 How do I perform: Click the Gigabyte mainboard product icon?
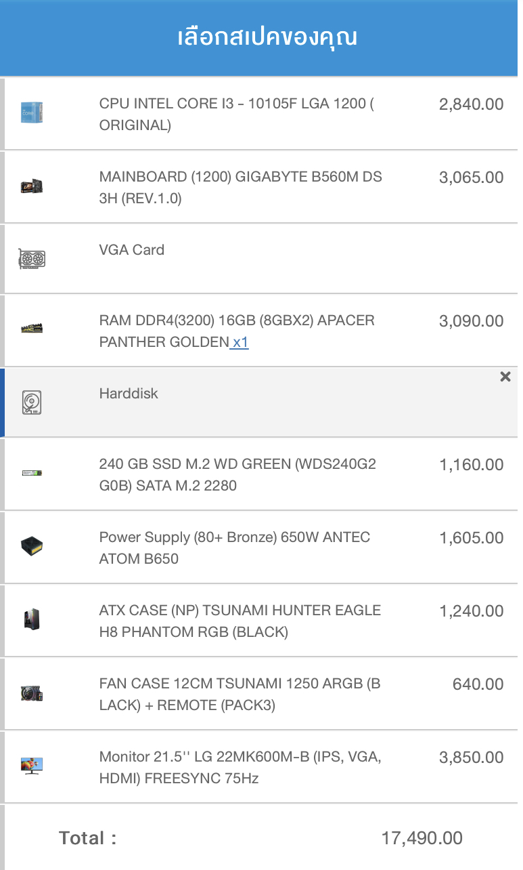click(x=32, y=186)
